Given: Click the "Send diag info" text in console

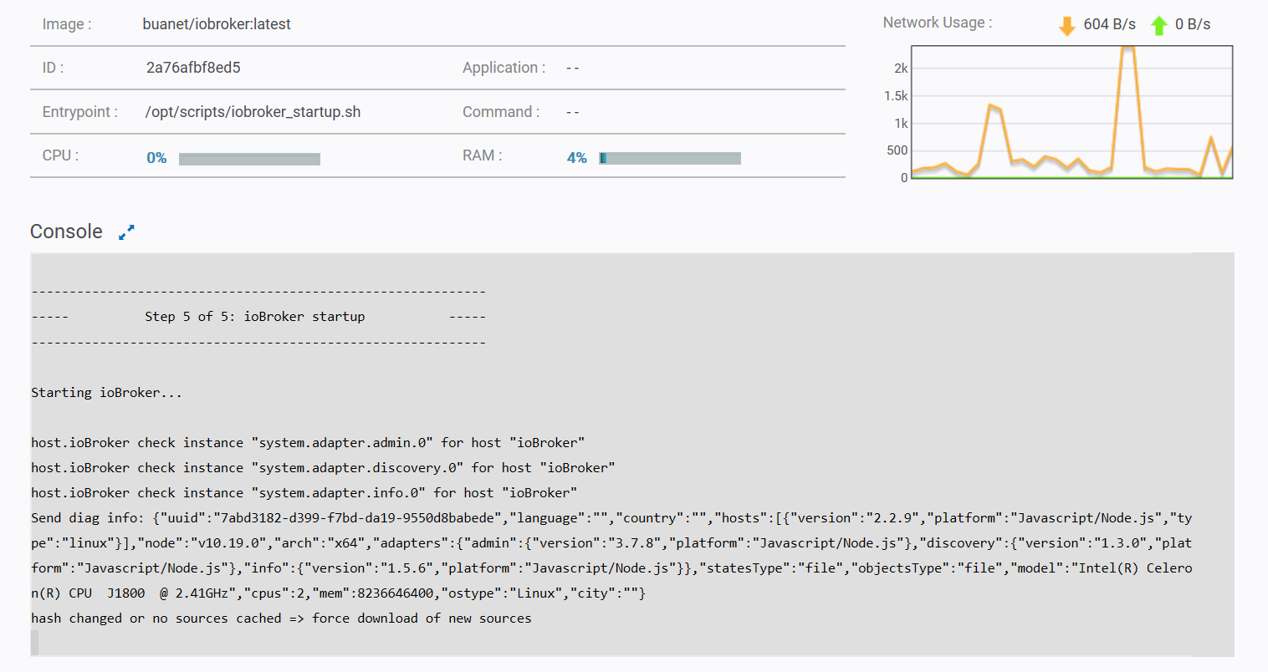Looking at the screenshot, I should coord(88,517).
